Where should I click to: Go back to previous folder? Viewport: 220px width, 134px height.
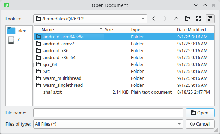[154, 19]
